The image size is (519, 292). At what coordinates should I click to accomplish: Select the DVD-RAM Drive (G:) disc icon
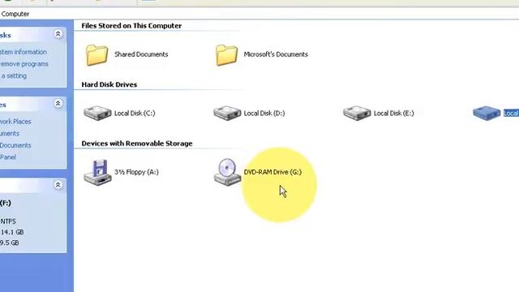pyautogui.click(x=227, y=172)
